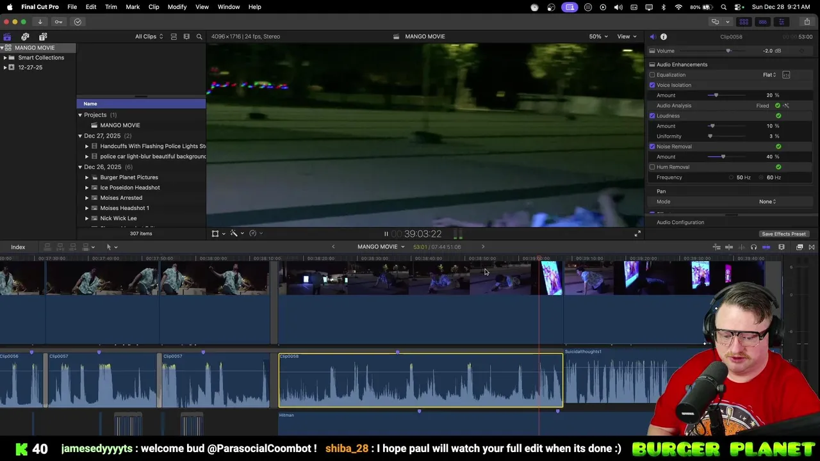
Task: Collapse the Dec 27, 2025 group
Action: click(x=80, y=136)
